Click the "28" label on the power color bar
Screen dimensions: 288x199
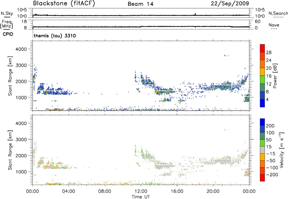269,52
